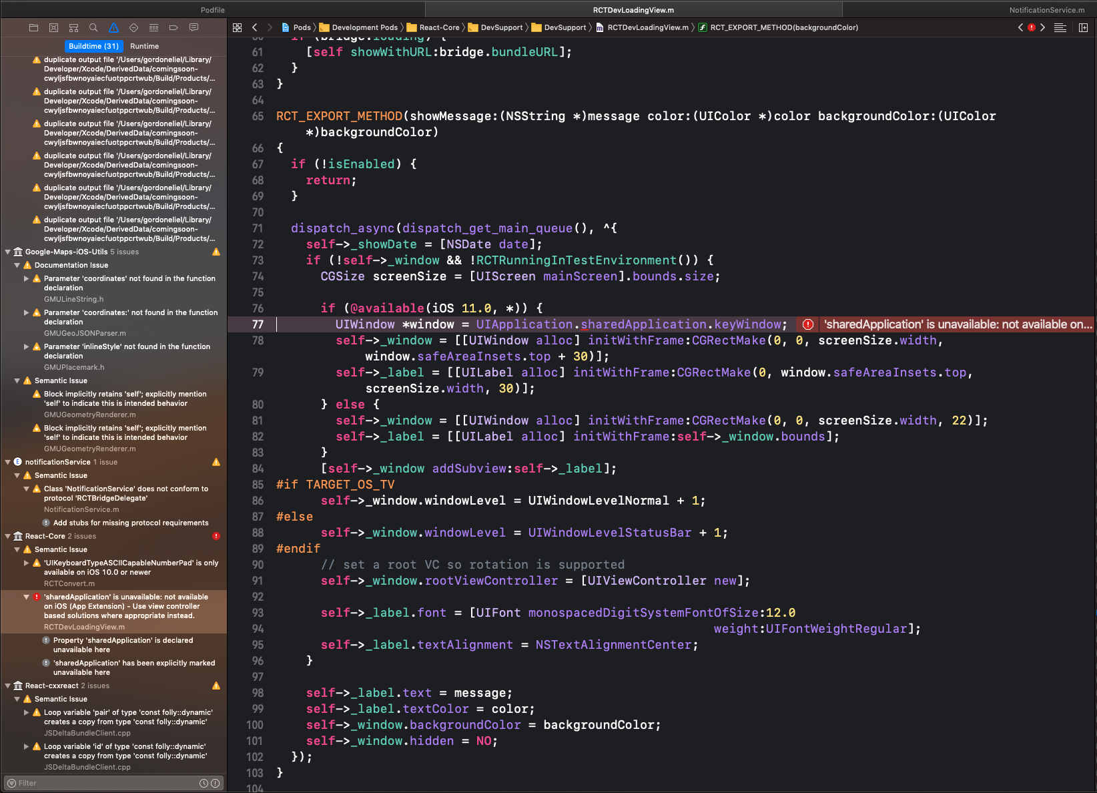Expand the 'inlineStyle' not found GMUPlacemark.h issue
Screen dimensions: 1097x793
click(27, 346)
